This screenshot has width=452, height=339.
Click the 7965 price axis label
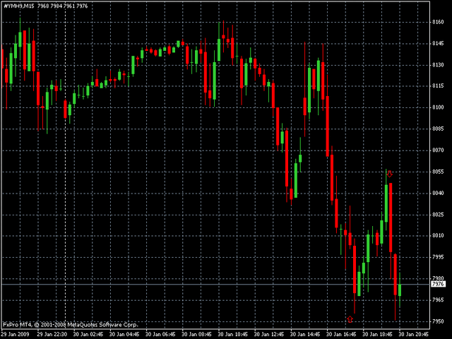point(438,299)
